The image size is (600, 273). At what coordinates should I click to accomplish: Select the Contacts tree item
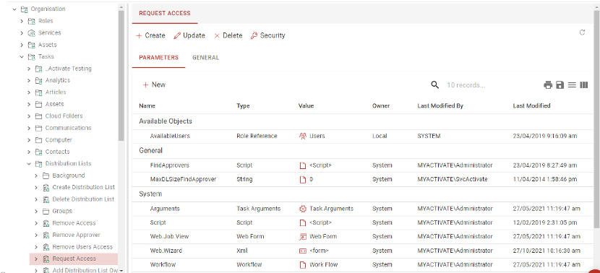(57, 152)
